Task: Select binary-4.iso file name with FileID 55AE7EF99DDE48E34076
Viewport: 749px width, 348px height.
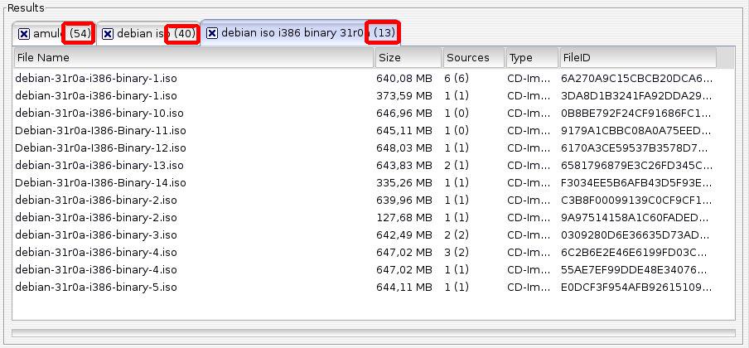Action: (96, 269)
